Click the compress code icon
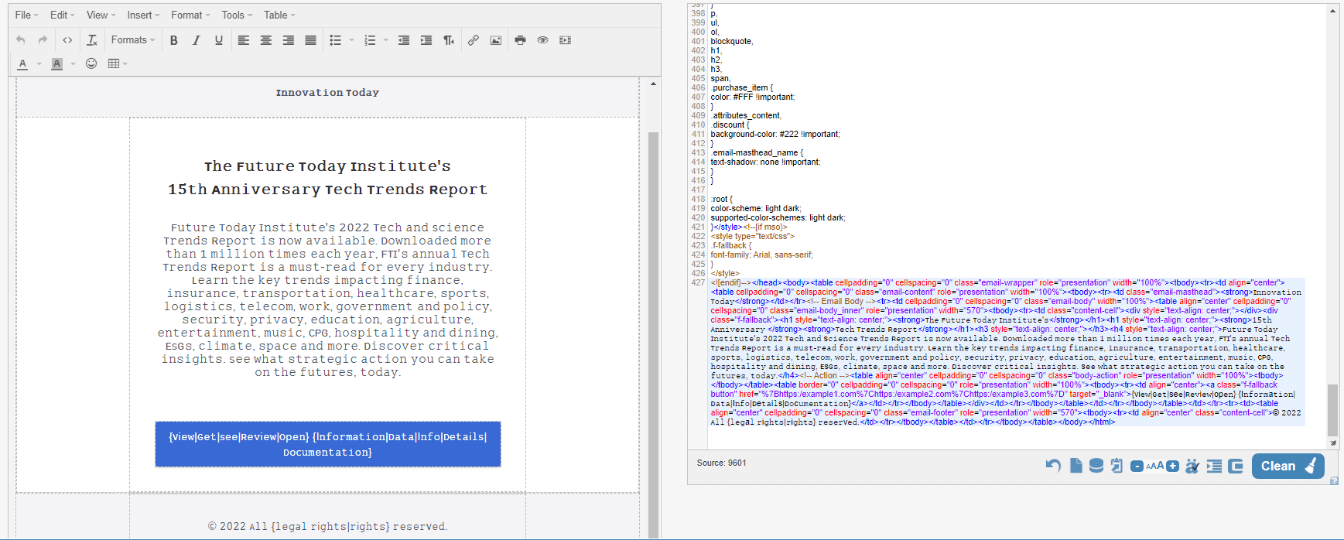The height and width of the screenshot is (540, 1344). point(1235,466)
